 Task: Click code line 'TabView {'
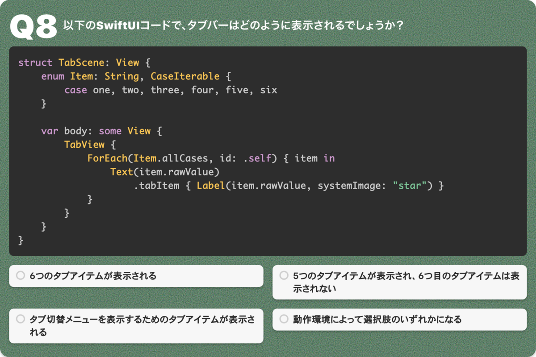coord(90,145)
